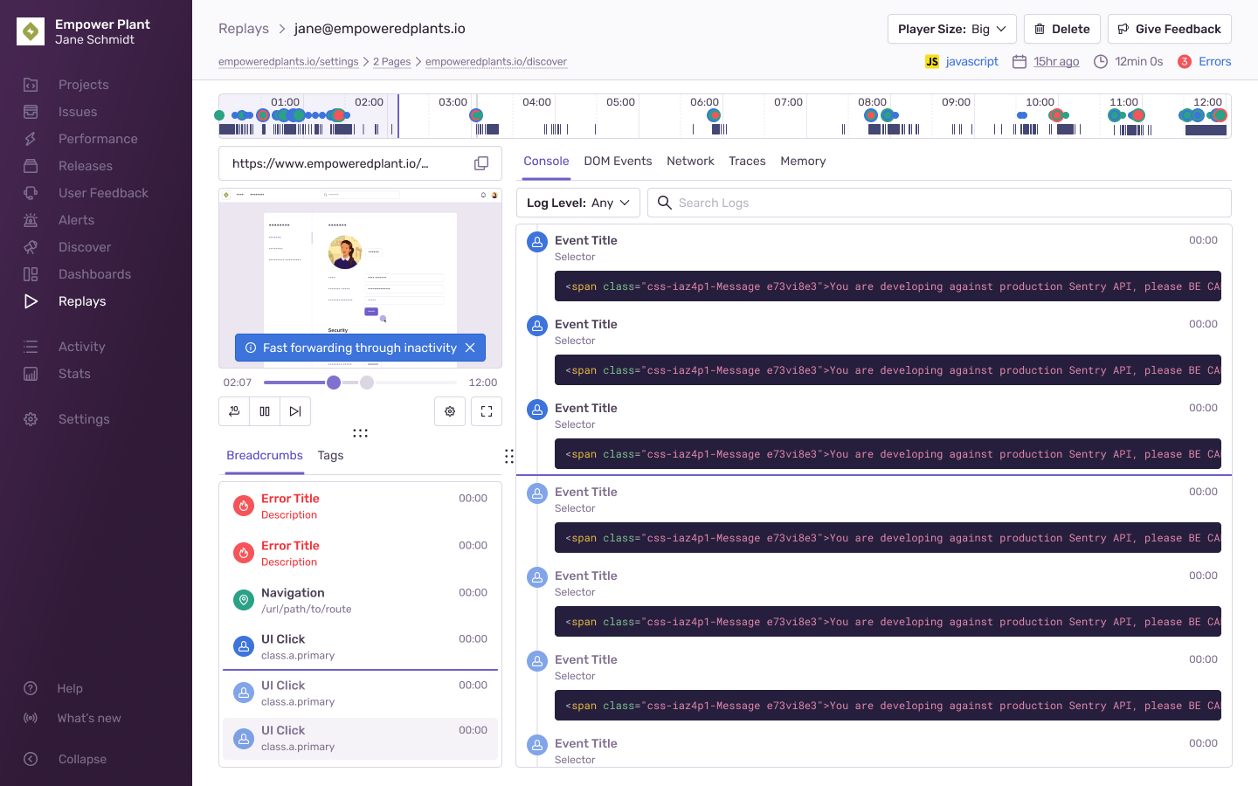Switch to the Network tab
This screenshot has height=786, width=1258.
coord(690,162)
